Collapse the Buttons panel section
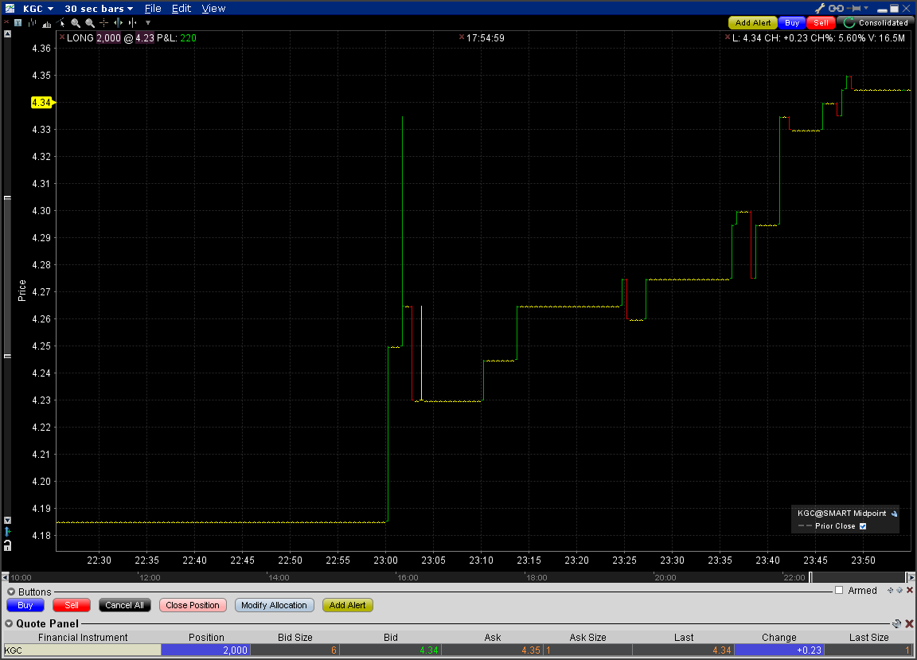The width and height of the screenshot is (917, 660). click(x=11, y=592)
